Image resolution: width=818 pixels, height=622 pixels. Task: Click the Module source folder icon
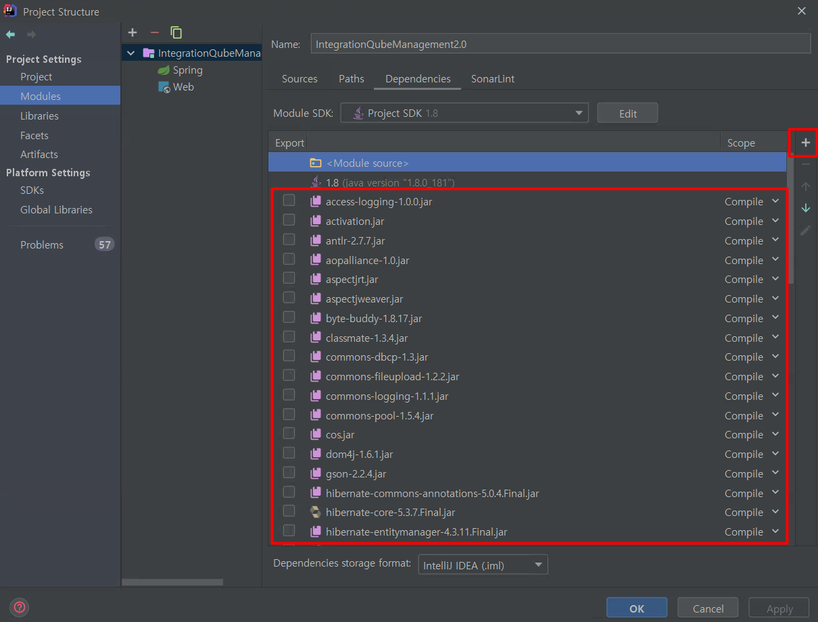click(315, 163)
